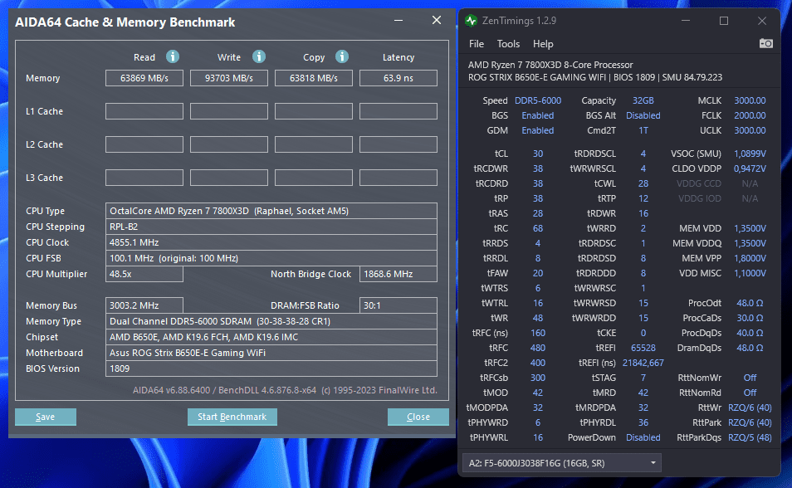The image size is (792, 488).
Task: Click the tREFI (ns) 21842,667 value
Action: tap(643, 363)
